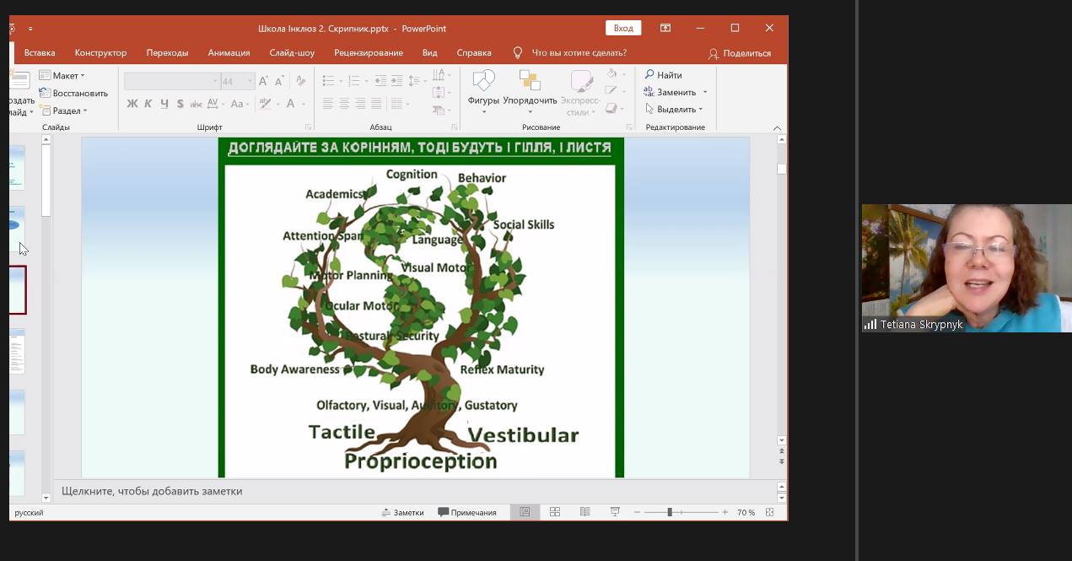The image size is (1072, 561).
Task: Toggle Normal view button in status bar
Action: tap(525, 512)
